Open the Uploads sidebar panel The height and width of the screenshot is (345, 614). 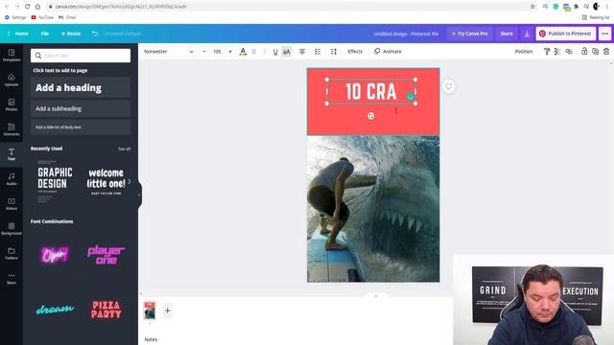tap(12, 80)
